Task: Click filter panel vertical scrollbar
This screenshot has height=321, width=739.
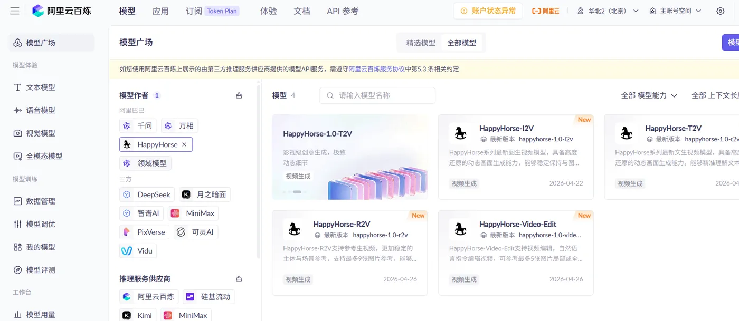Action: [x=259, y=171]
